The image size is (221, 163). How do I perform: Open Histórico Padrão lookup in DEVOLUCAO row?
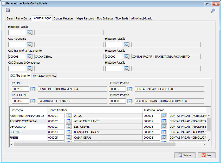coord(164,127)
